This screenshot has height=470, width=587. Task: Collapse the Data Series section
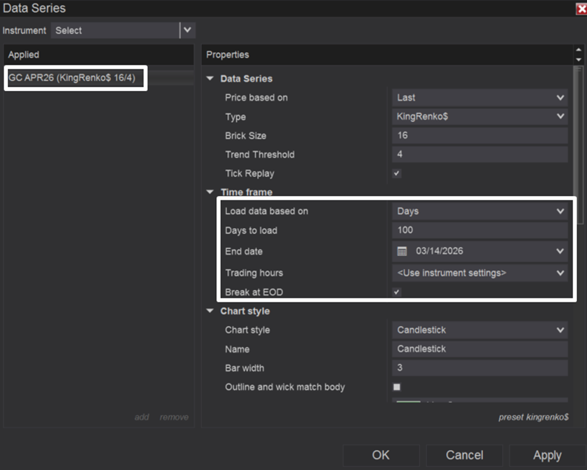[x=210, y=79]
